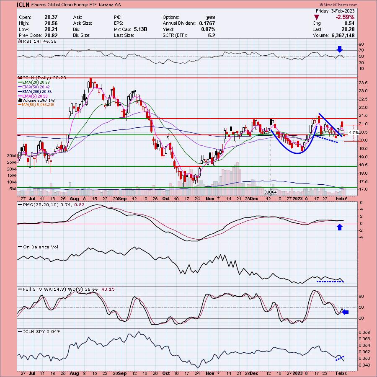377x377 pixels.
Task: Click the SCTR (ETF) value 5.2
Action: coord(212,35)
